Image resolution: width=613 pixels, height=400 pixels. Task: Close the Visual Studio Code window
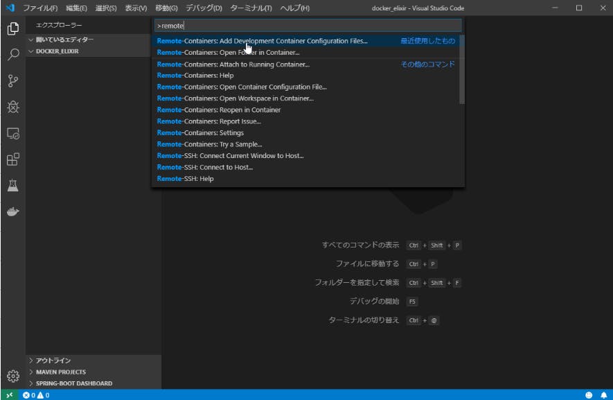[x=603, y=8]
